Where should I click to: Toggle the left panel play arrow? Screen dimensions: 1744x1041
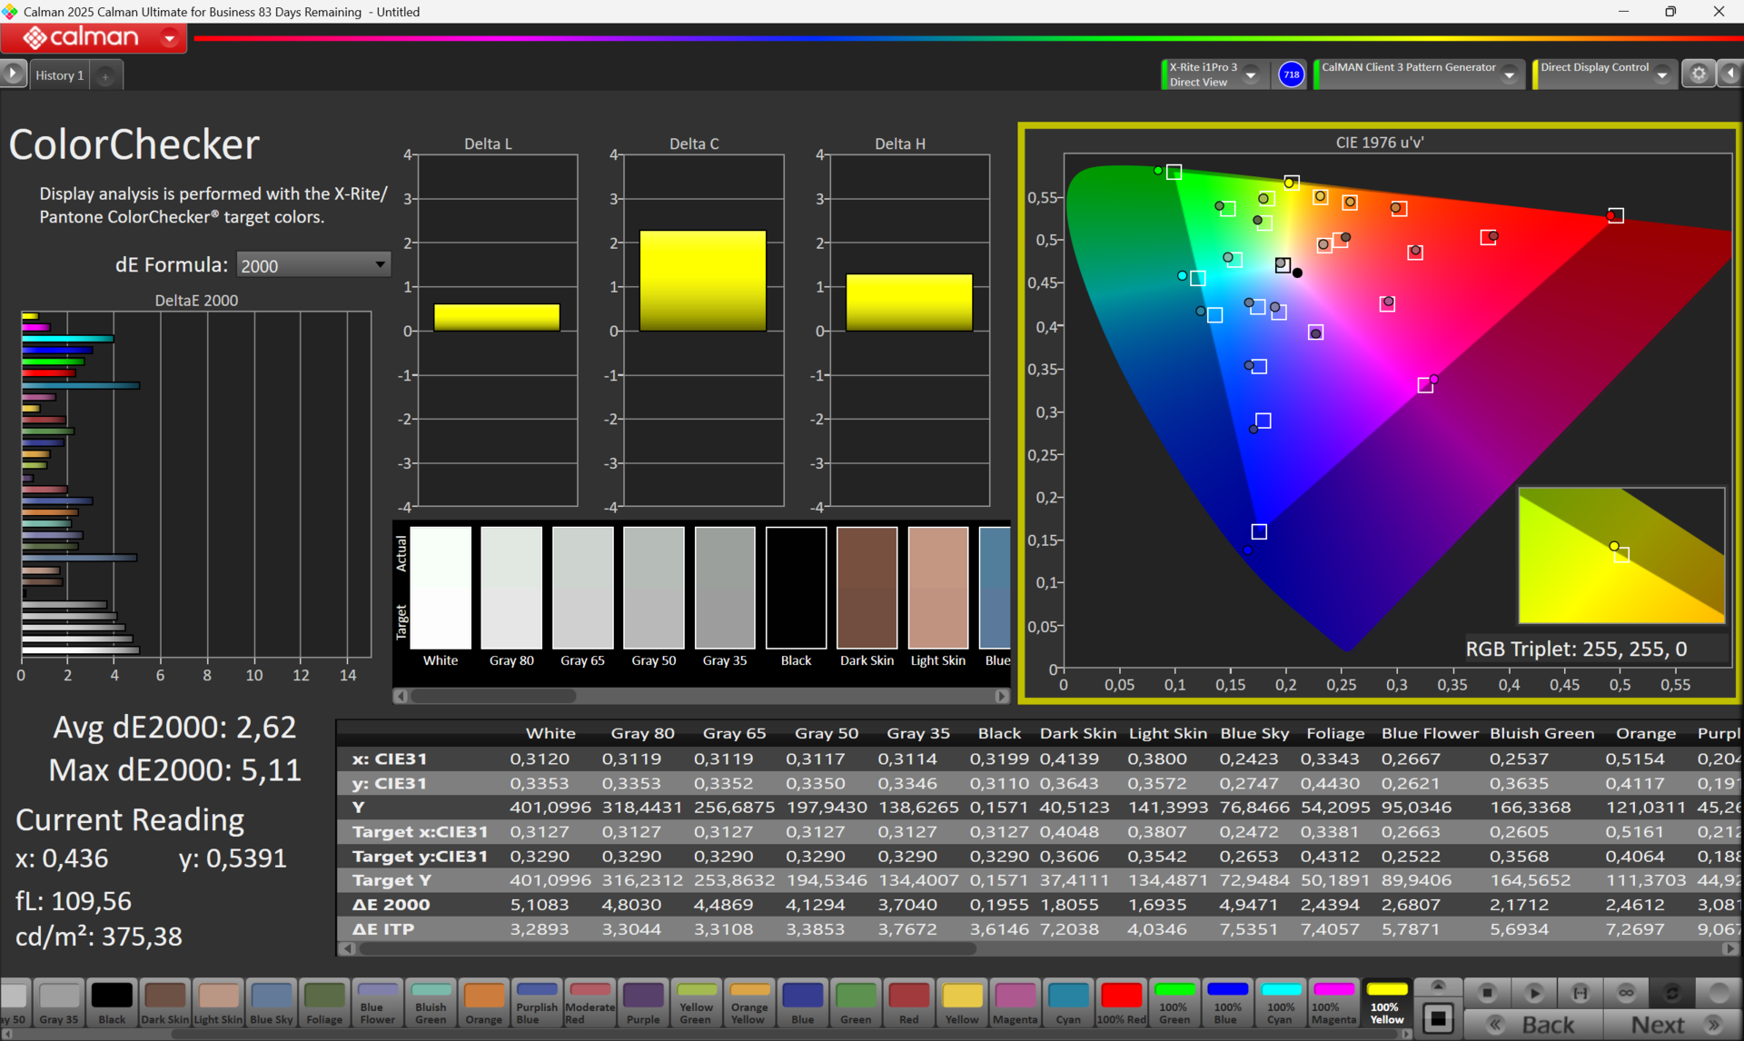tap(13, 74)
